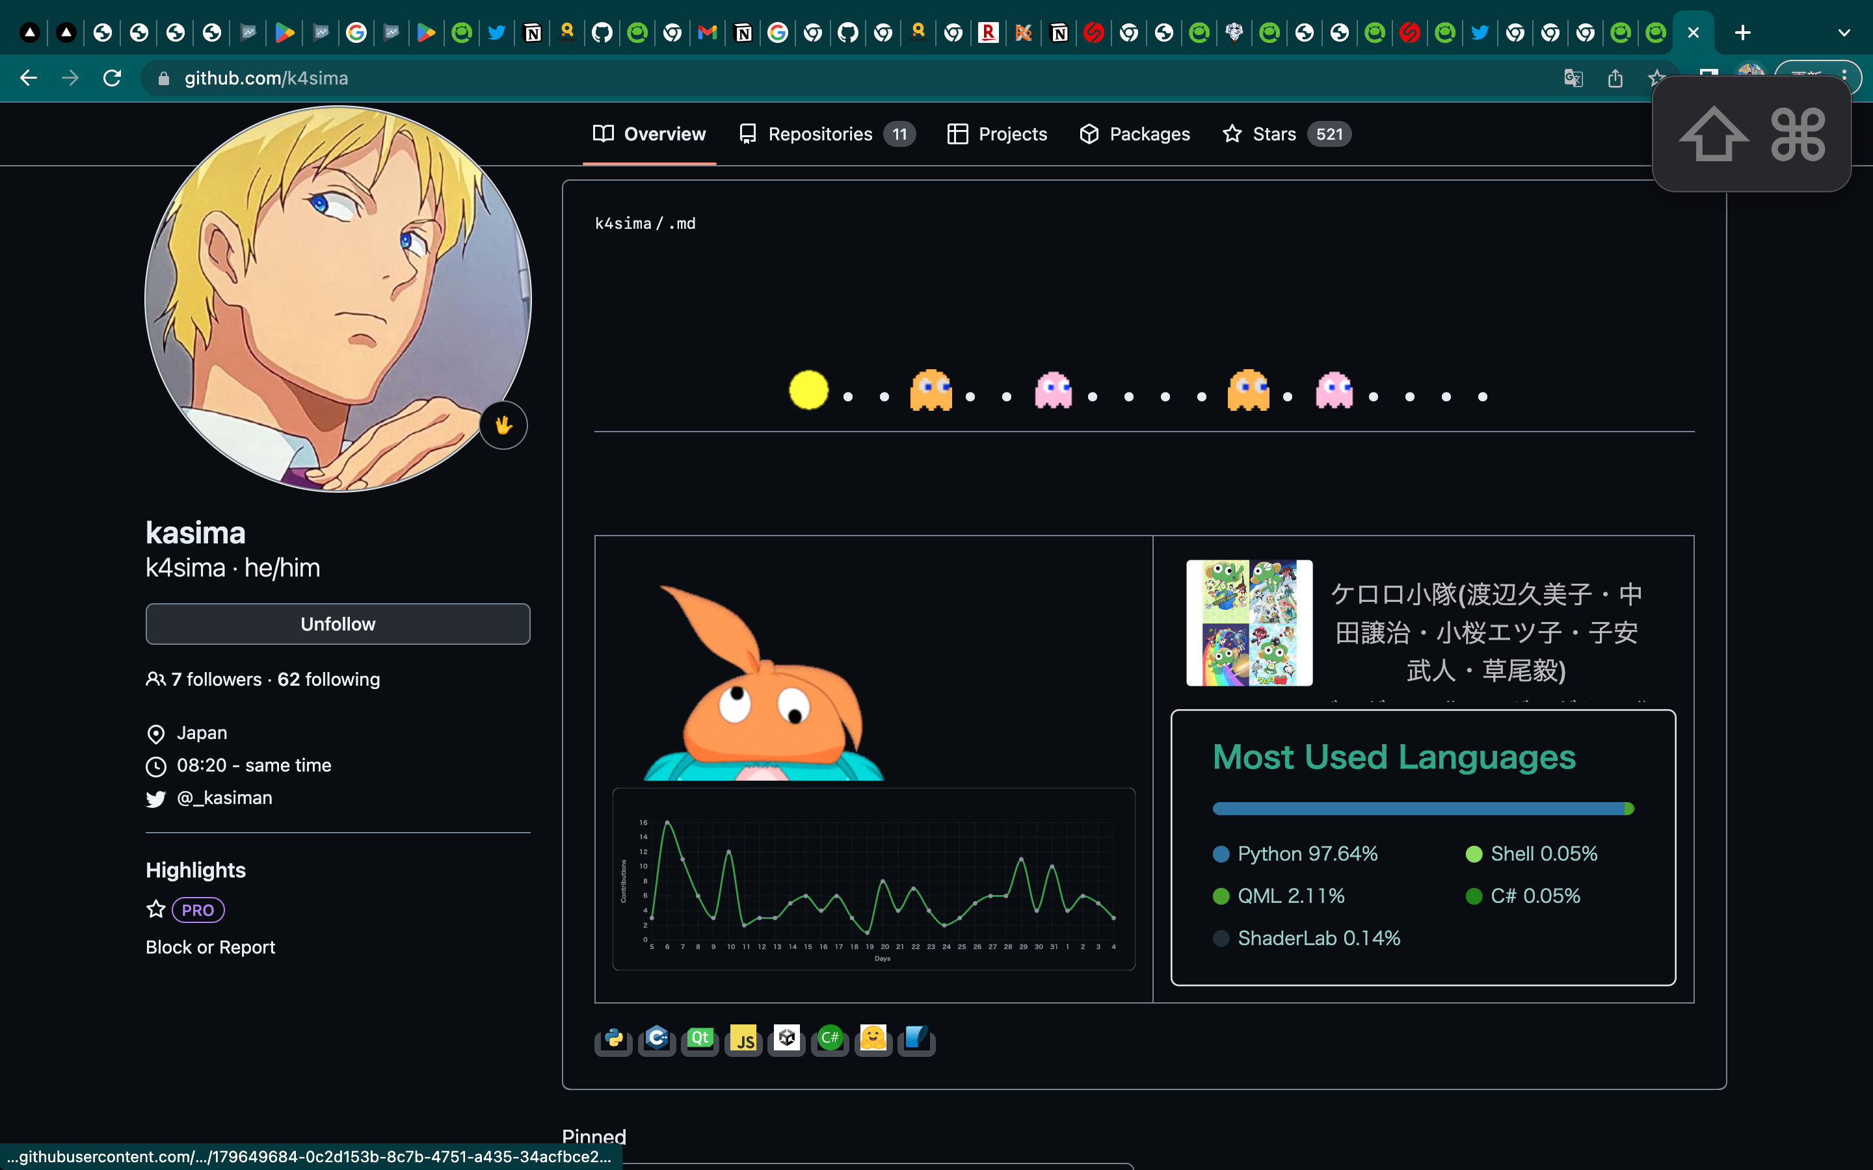Open the tab list dropdown arrow
The width and height of the screenshot is (1873, 1170).
(1844, 32)
